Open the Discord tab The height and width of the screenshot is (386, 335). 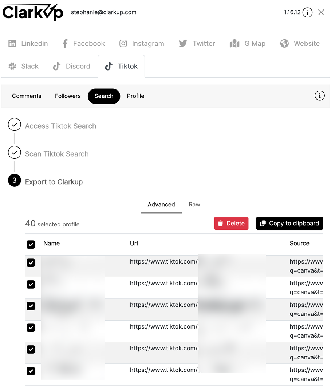pyautogui.click(x=71, y=66)
